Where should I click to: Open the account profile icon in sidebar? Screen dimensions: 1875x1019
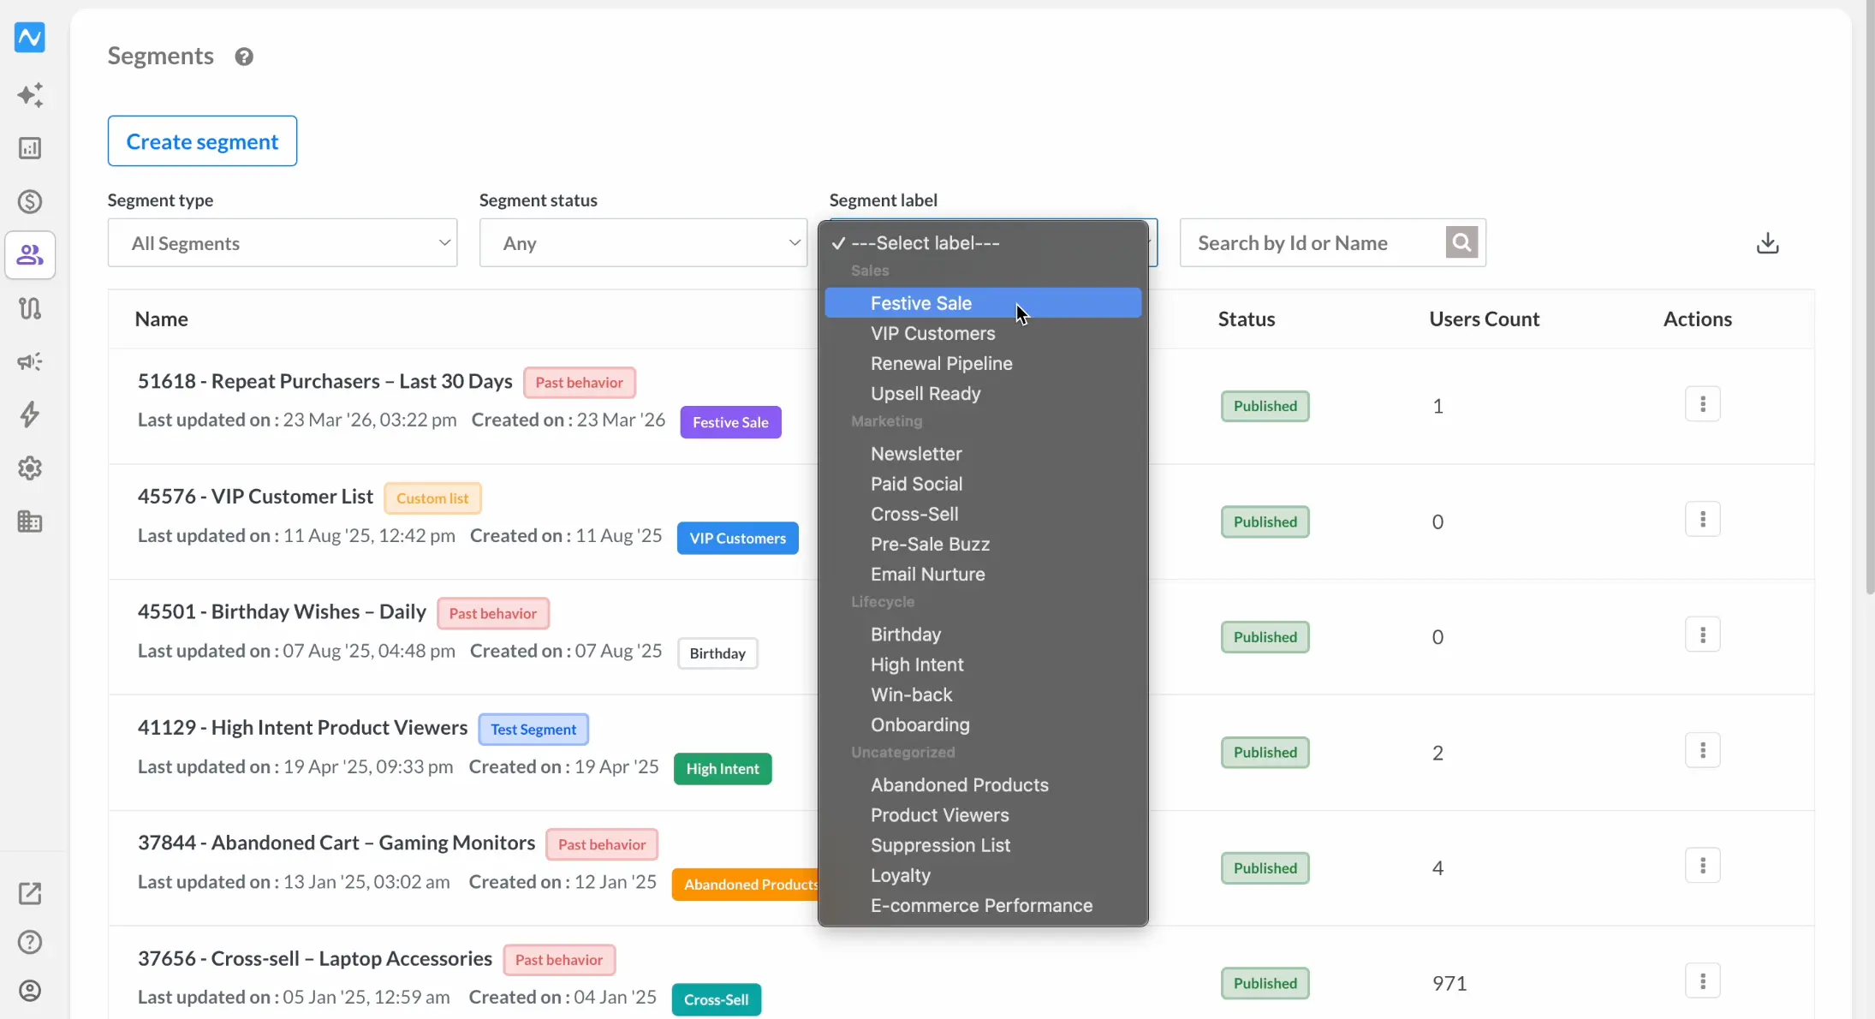pos(30,991)
